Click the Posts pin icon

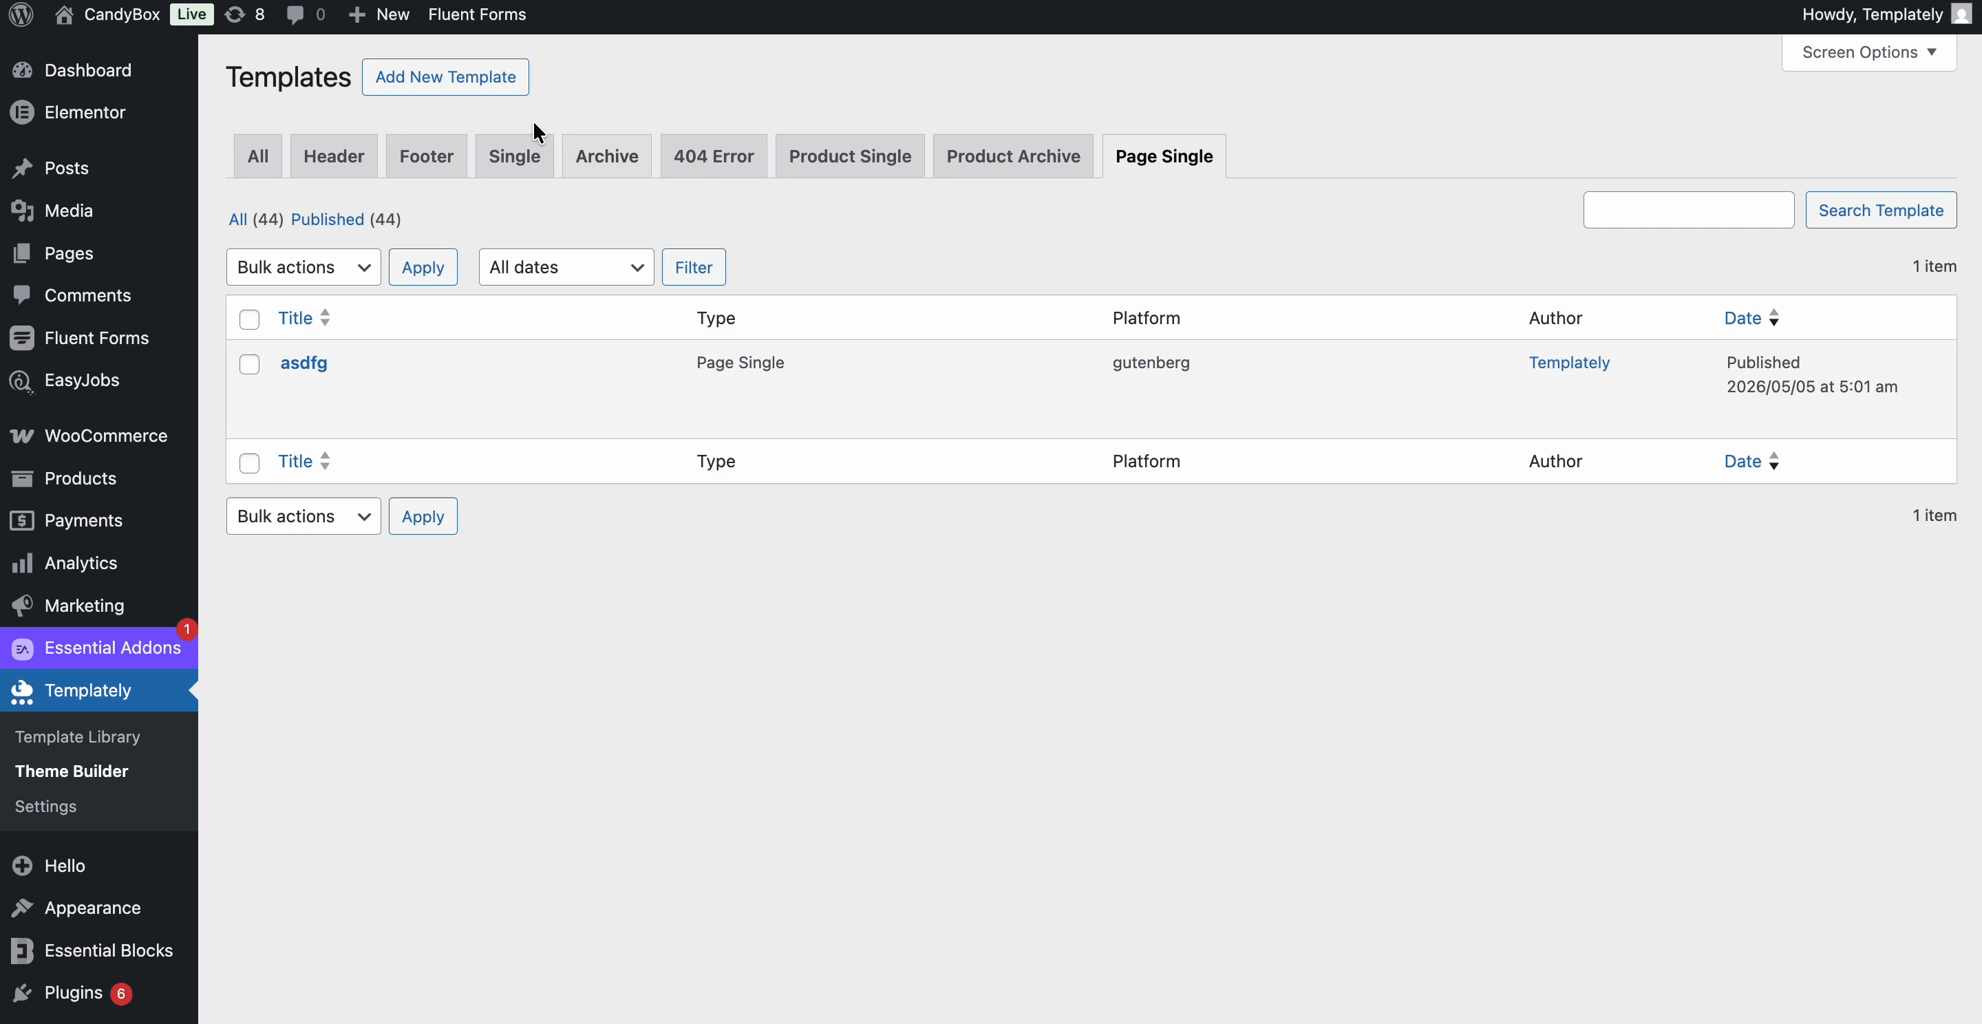point(22,168)
